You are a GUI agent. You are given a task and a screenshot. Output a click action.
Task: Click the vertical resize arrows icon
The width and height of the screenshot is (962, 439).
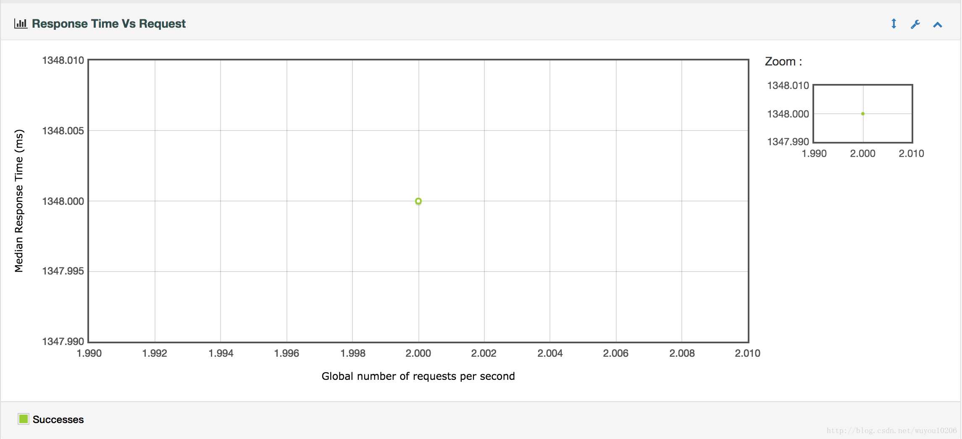(x=894, y=24)
